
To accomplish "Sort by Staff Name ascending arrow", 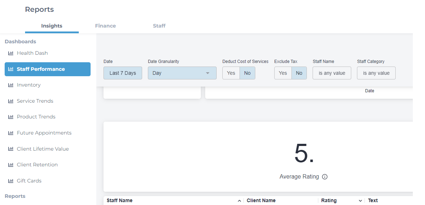I will pos(239,201).
